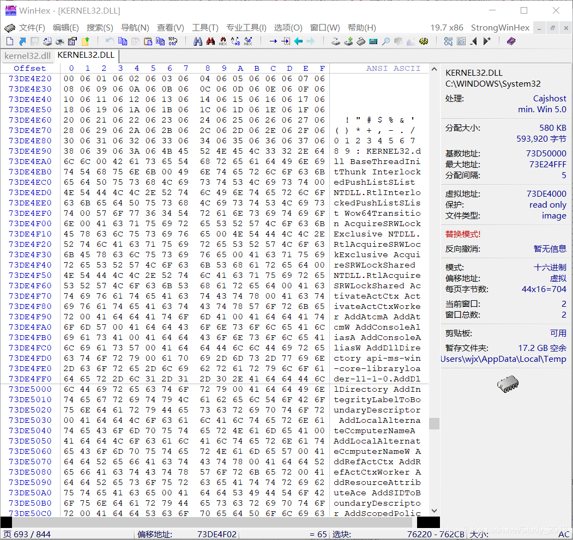Click the Offset column header
The width and height of the screenshot is (573, 540).
(x=30, y=68)
